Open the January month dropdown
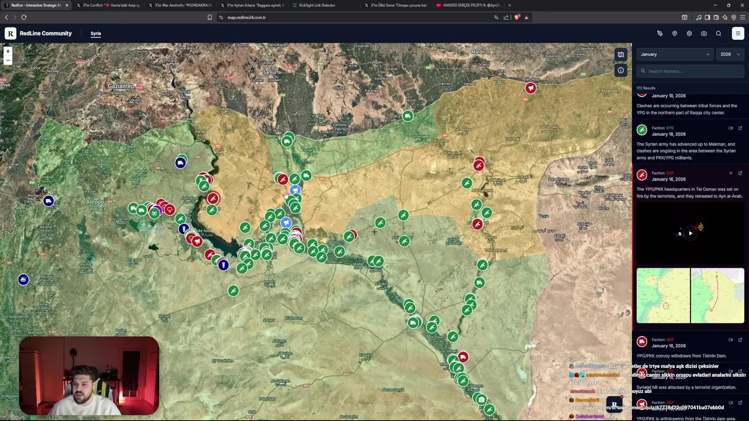749x421 pixels. [675, 54]
